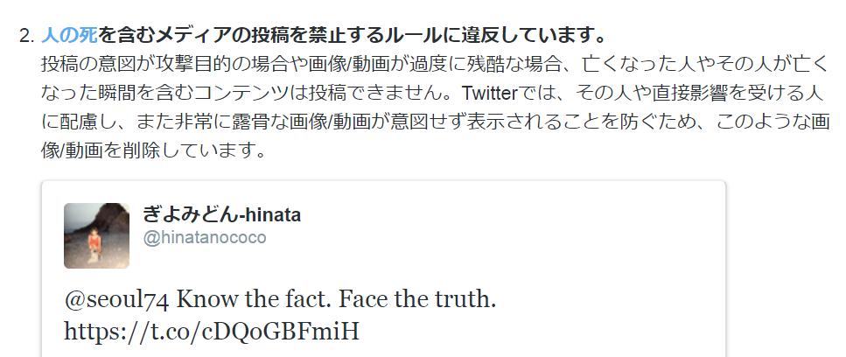This screenshot has width=846, height=357.
Task: Follow the https://t.co/cDQoGBFmiH link
Action: click(212, 332)
